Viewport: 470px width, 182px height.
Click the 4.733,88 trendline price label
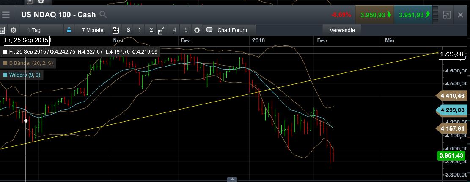pyautogui.click(x=451, y=54)
